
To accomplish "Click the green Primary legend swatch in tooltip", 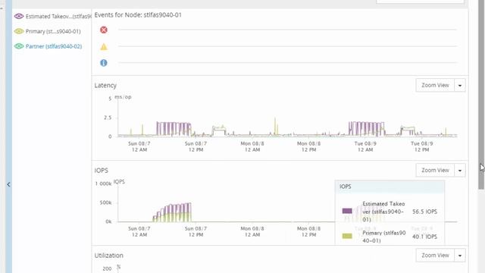I will pyautogui.click(x=347, y=236).
